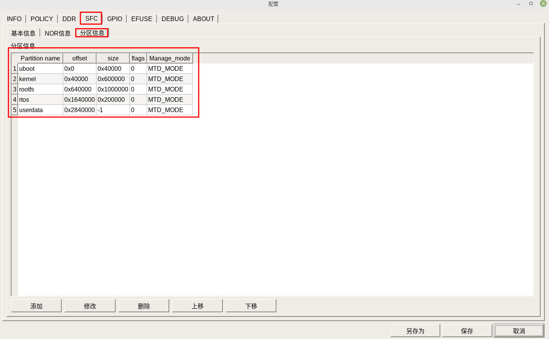This screenshot has width=549, height=339.
Task: Select row header number 5
Action: 15,110
